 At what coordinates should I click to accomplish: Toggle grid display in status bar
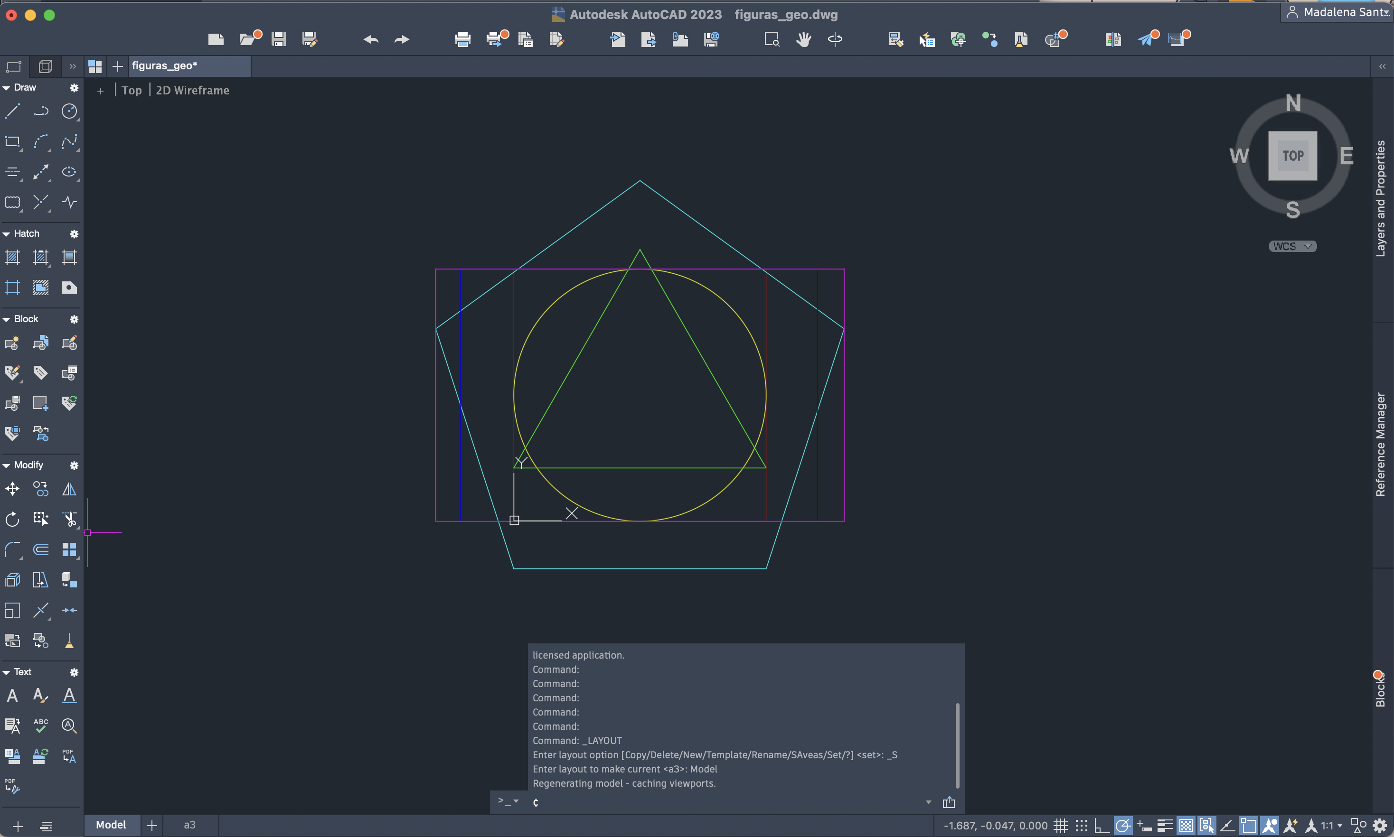tap(1060, 826)
